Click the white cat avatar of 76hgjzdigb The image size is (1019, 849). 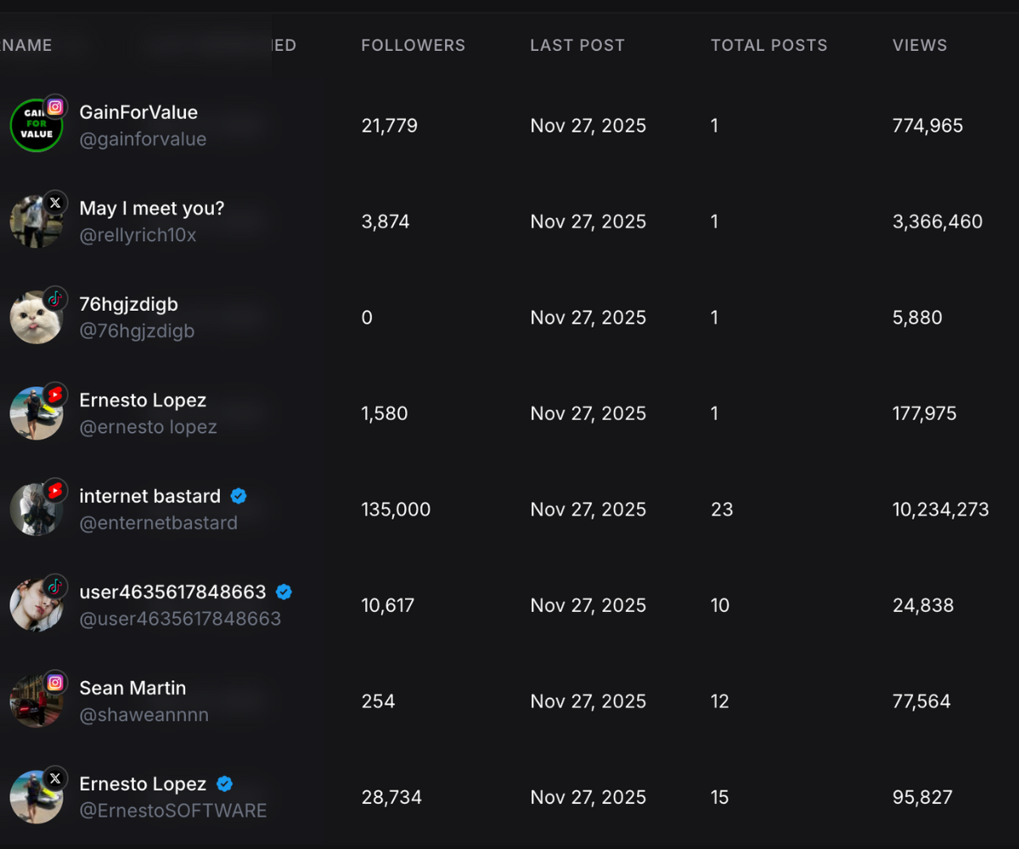click(x=34, y=319)
